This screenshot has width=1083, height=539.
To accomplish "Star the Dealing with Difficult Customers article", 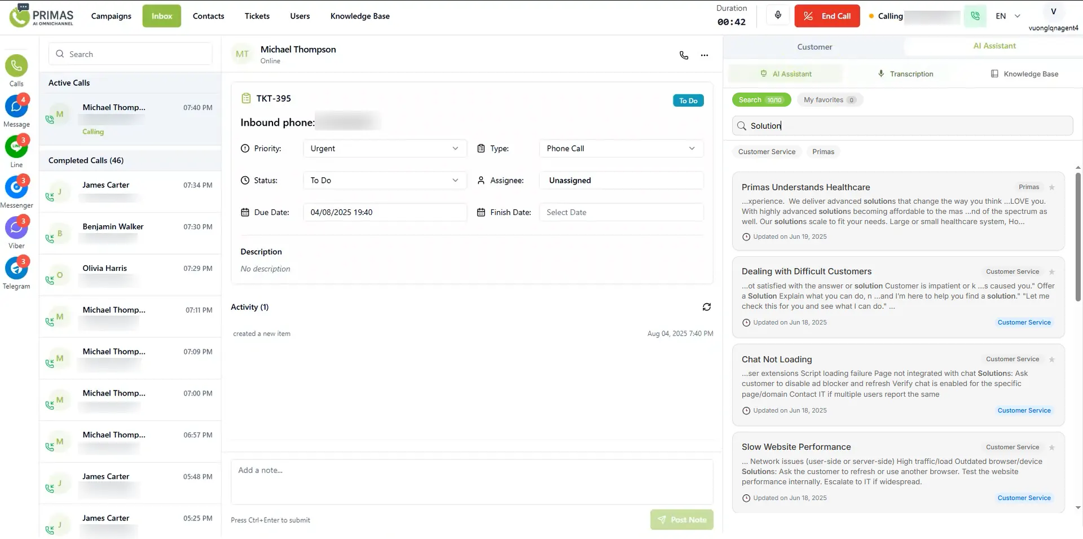I will point(1051,272).
